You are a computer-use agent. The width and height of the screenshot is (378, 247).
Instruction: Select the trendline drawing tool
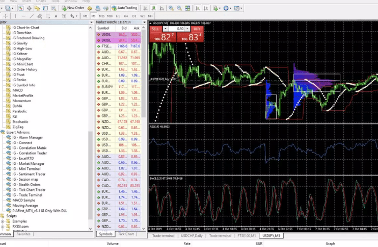(x=32, y=16)
